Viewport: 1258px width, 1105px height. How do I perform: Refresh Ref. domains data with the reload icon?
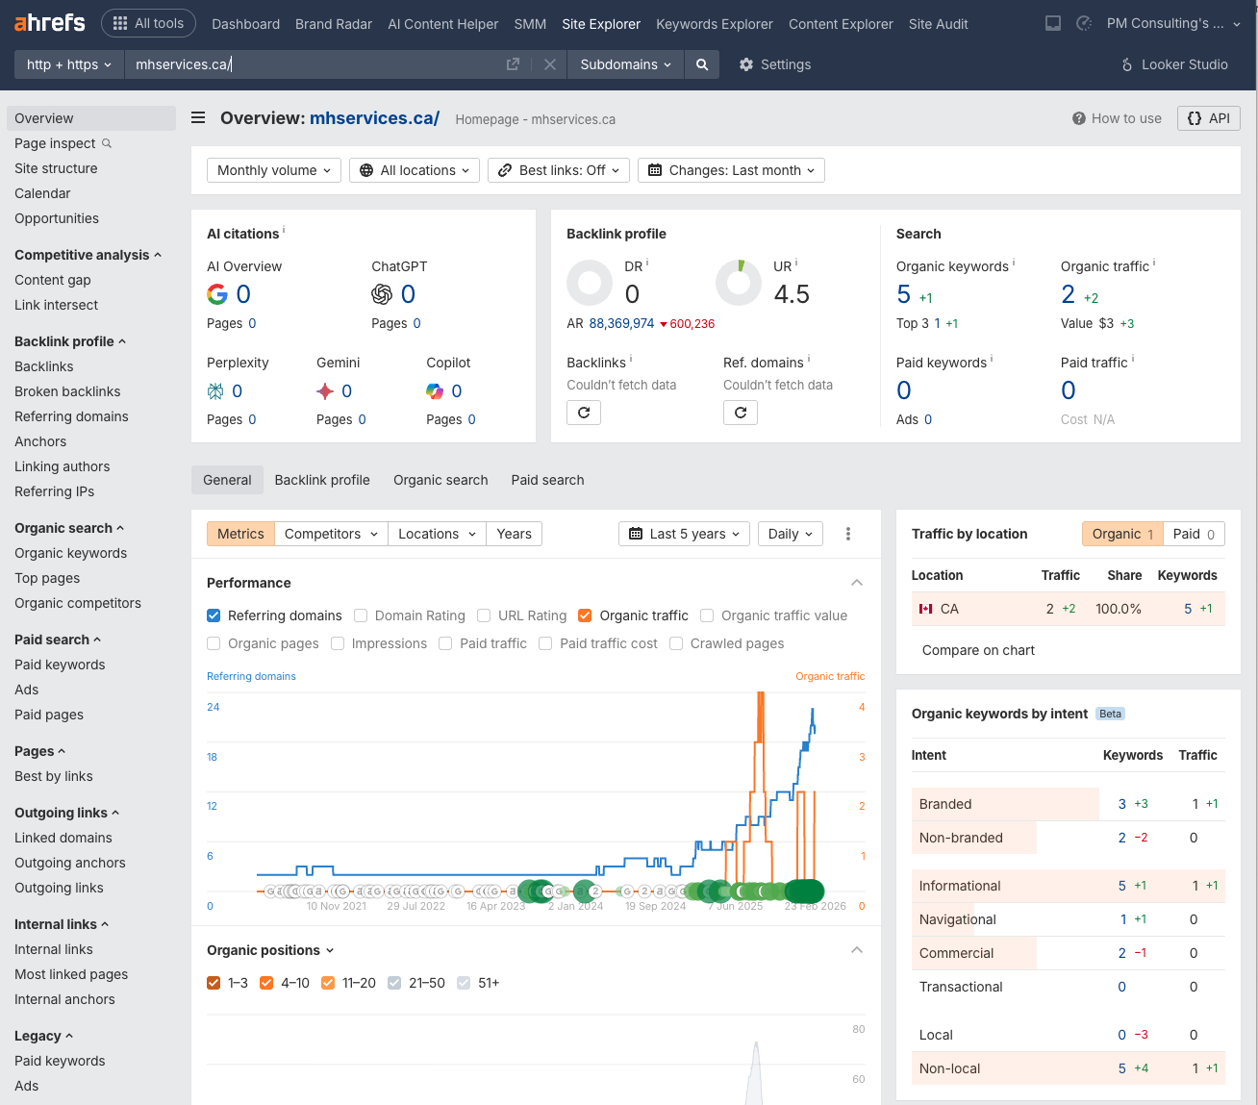[741, 412]
